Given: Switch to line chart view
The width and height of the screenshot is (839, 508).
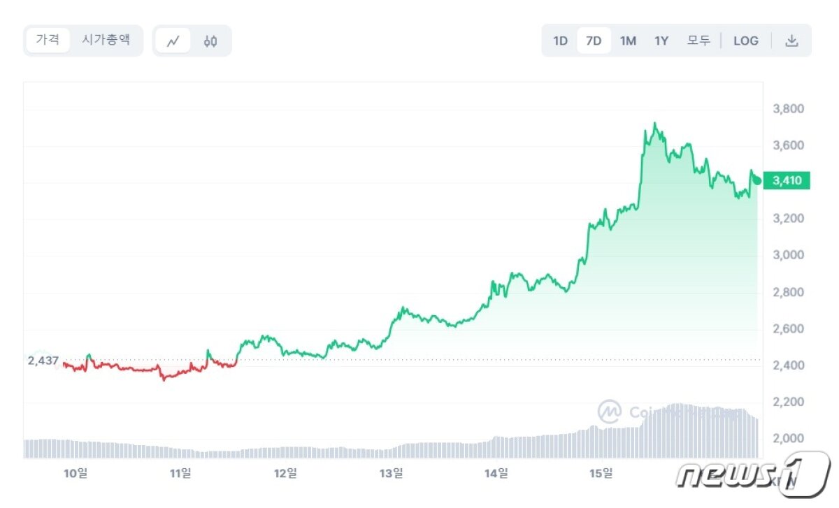Looking at the screenshot, I should coord(173,41).
